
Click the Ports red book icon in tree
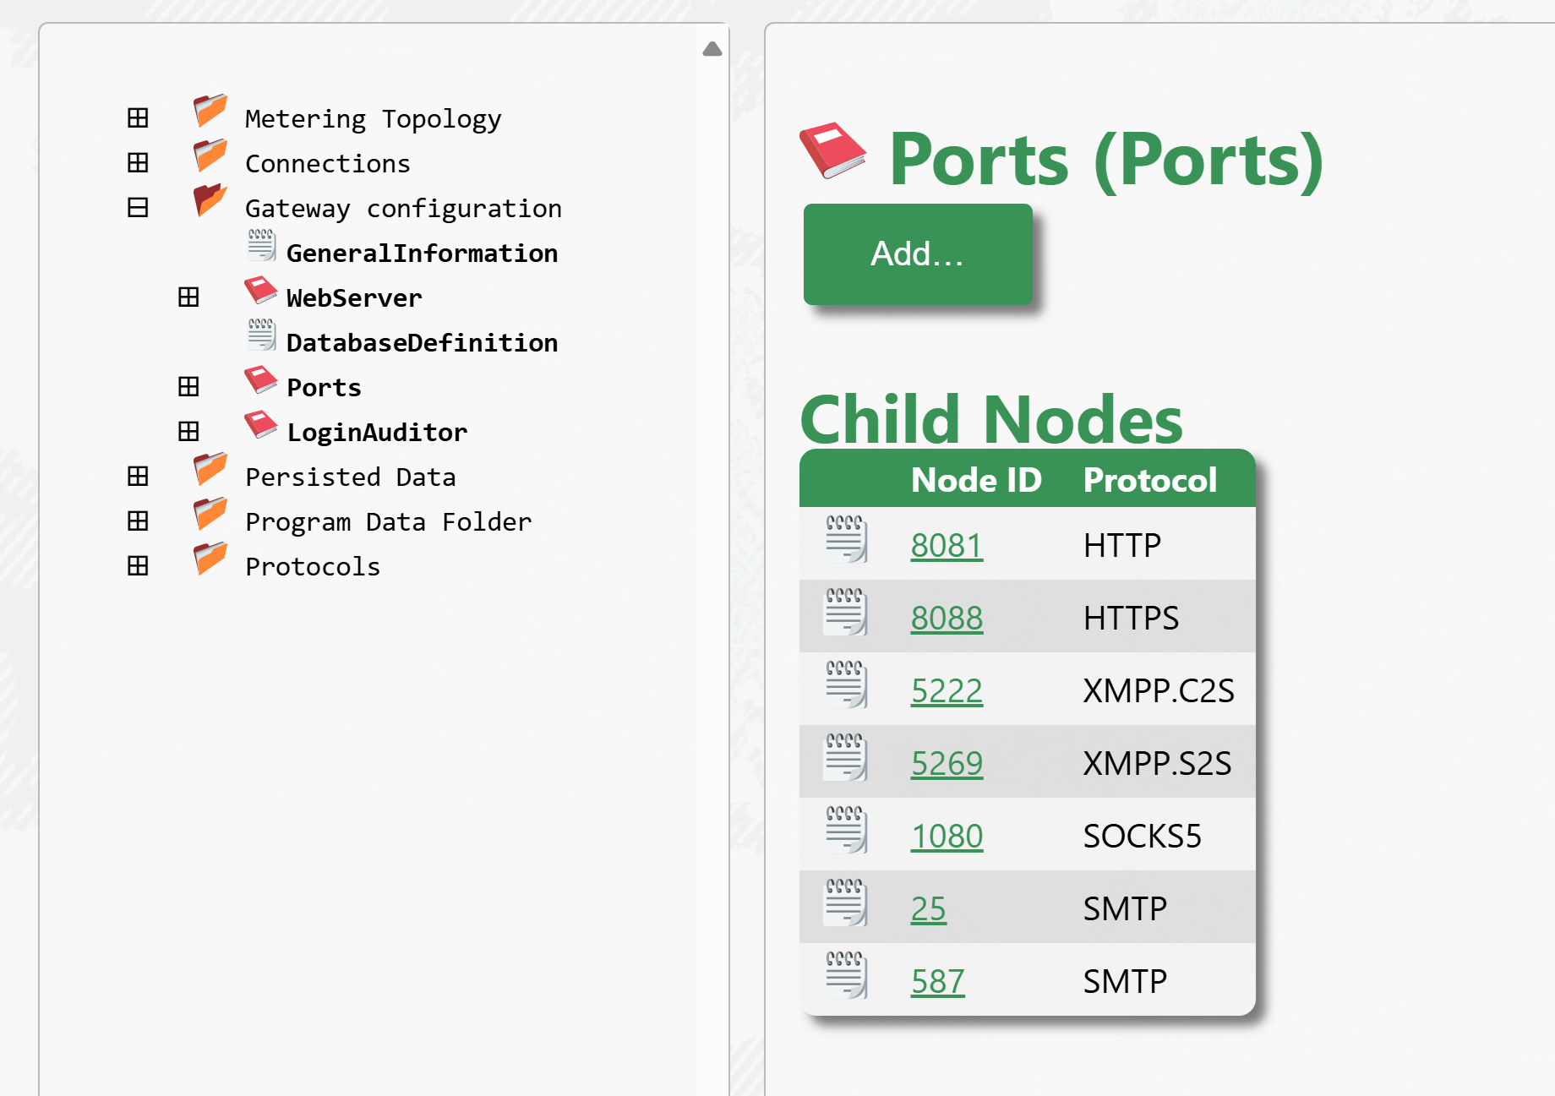click(261, 379)
